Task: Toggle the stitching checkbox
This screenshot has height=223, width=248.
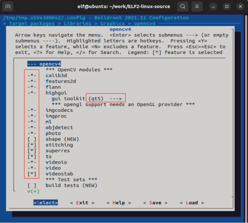Action: (x=32, y=145)
